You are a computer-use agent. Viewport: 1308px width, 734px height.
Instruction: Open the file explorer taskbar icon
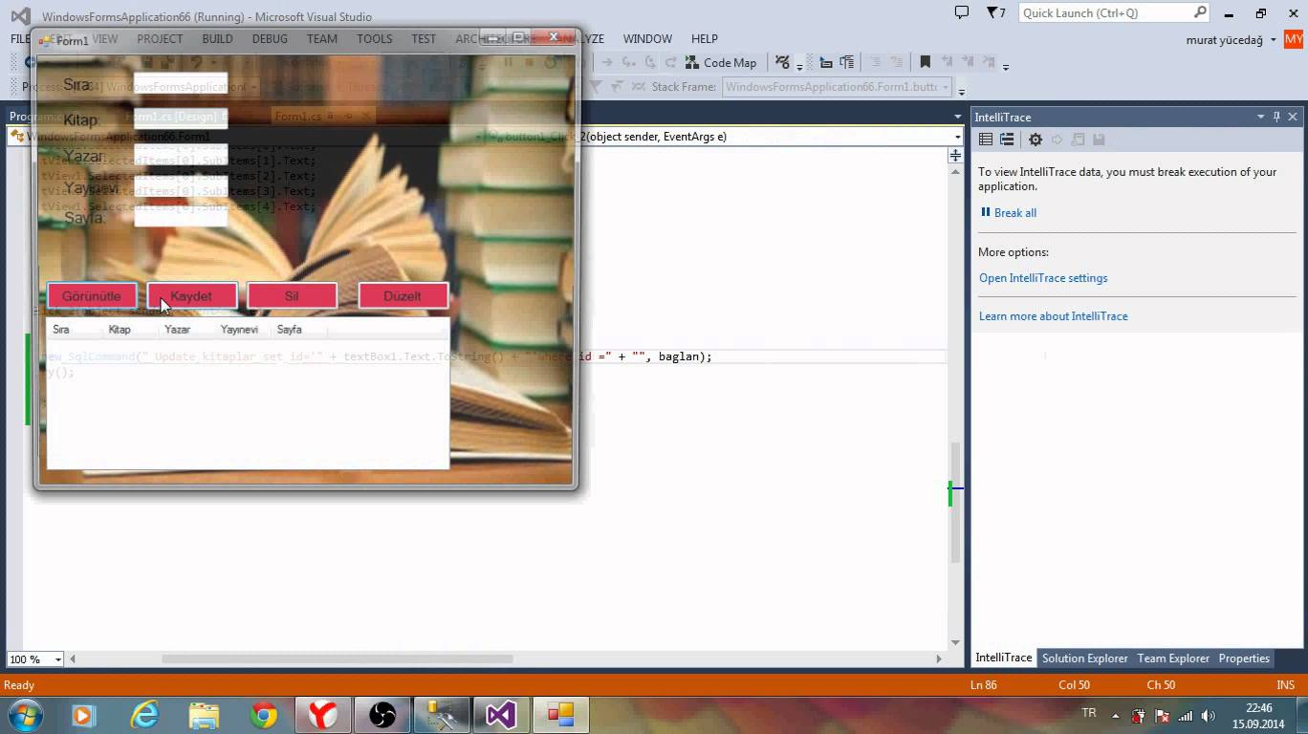[x=205, y=715]
